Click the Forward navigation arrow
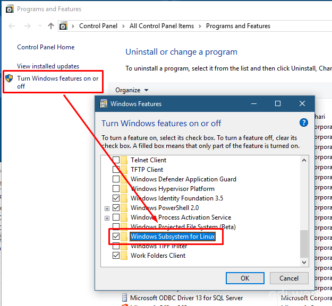Image resolution: width=332 pixels, height=306 pixels. point(28,26)
